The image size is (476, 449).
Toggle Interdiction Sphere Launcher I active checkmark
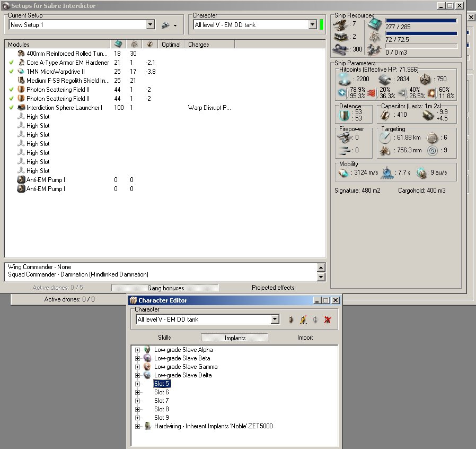11,107
